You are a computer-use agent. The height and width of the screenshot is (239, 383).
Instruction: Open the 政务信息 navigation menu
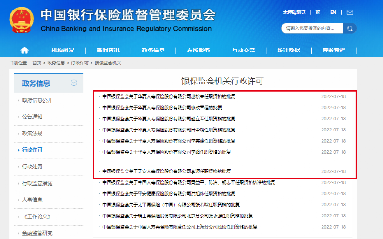tap(153, 50)
